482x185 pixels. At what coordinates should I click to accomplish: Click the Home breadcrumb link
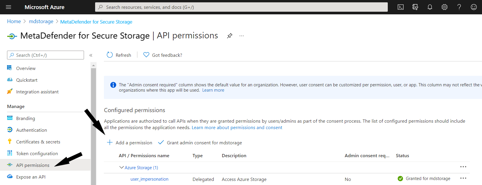(14, 21)
